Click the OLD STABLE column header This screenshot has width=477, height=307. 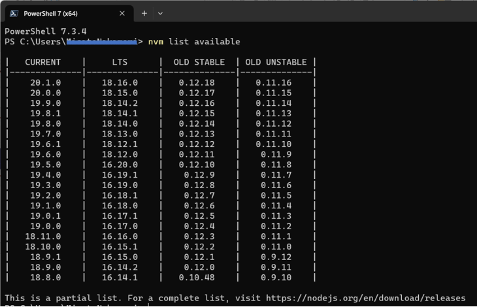pyautogui.click(x=199, y=62)
